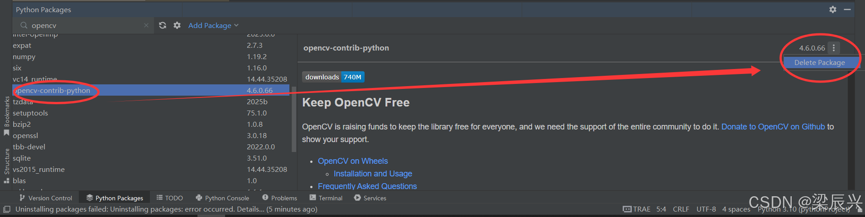Open the Services tab
Viewport: 865px width, 217px height.
370,198
